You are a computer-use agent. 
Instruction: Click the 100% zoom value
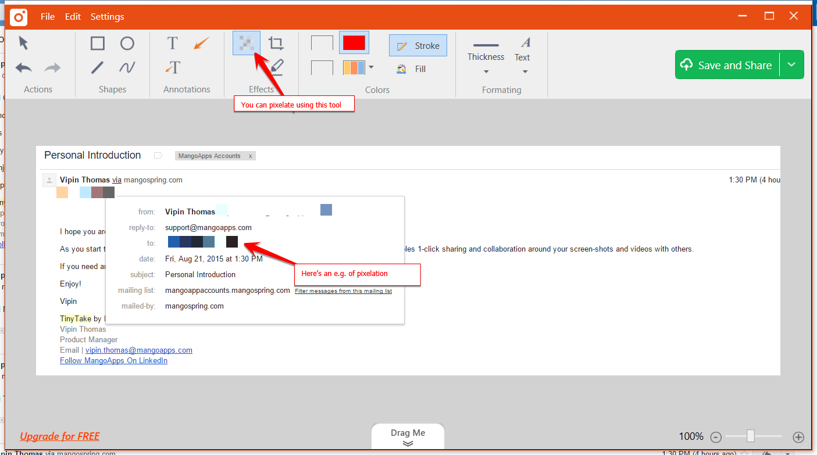(691, 436)
